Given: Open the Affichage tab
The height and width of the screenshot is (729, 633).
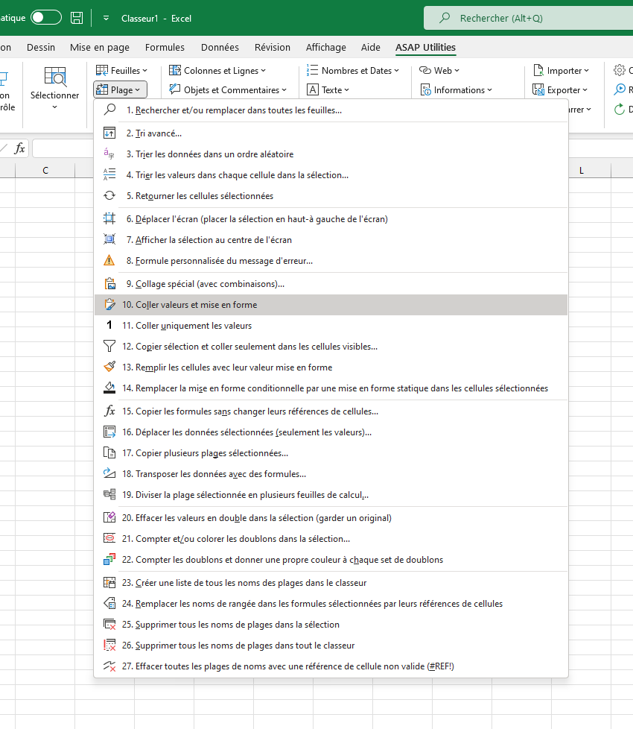Looking at the screenshot, I should 325,47.
